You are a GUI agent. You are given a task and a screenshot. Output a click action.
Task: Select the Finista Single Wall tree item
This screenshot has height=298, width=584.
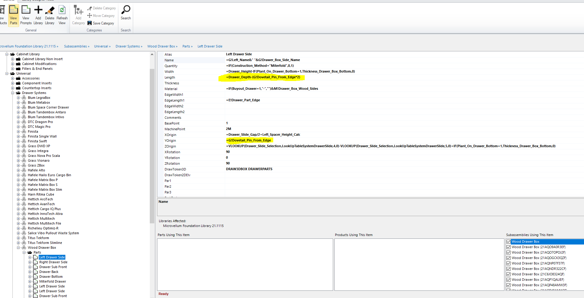pyautogui.click(x=42, y=137)
